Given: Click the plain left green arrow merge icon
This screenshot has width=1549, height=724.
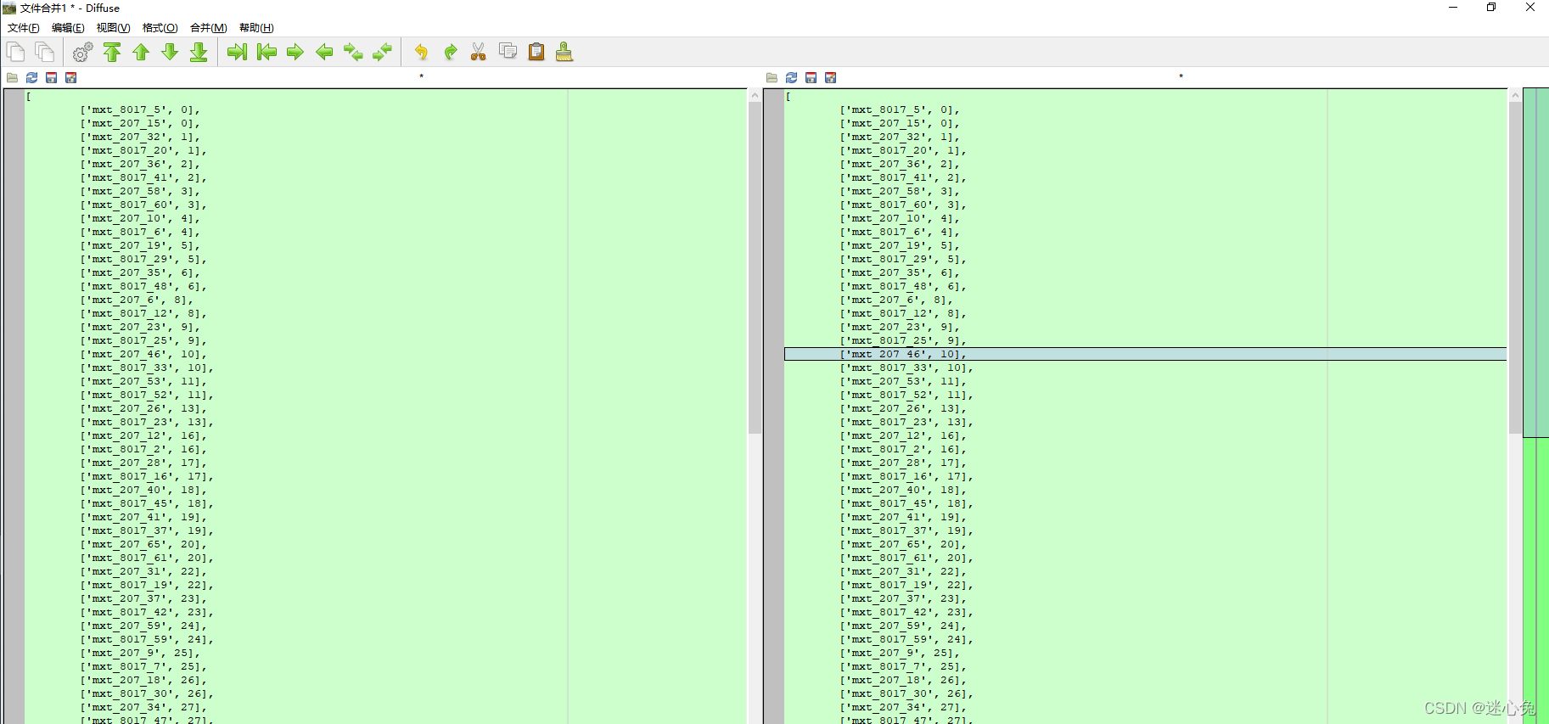Looking at the screenshot, I should [x=324, y=52].
